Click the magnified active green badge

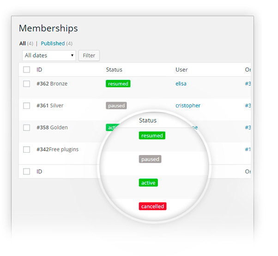click(x=148, y=183)
